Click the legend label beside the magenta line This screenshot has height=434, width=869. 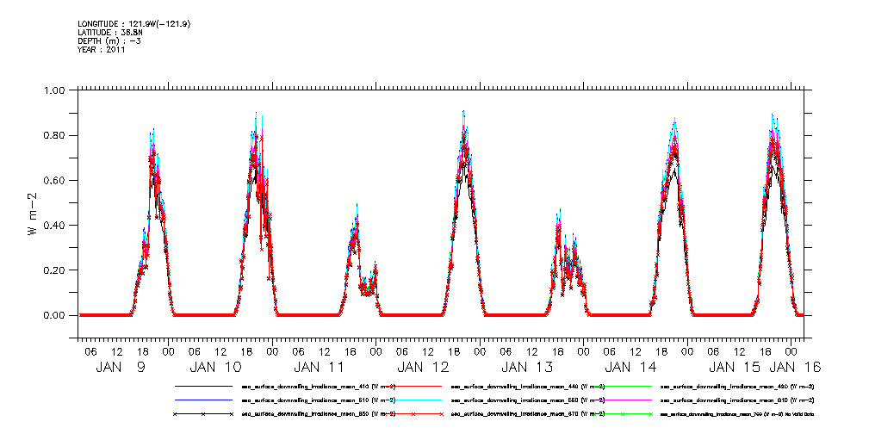tap(737, 400)
